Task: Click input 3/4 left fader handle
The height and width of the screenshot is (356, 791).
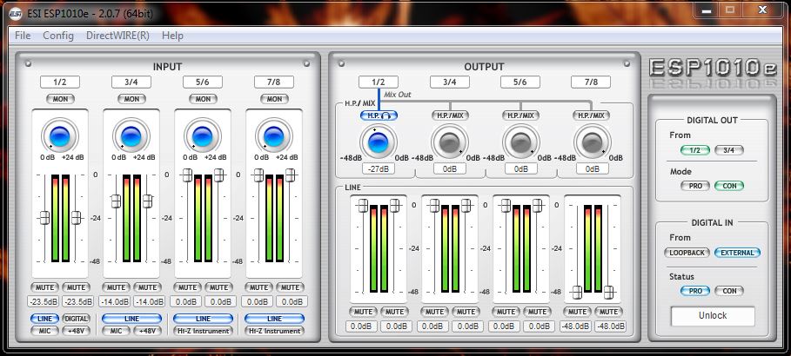Action: [x=116, y=201]
